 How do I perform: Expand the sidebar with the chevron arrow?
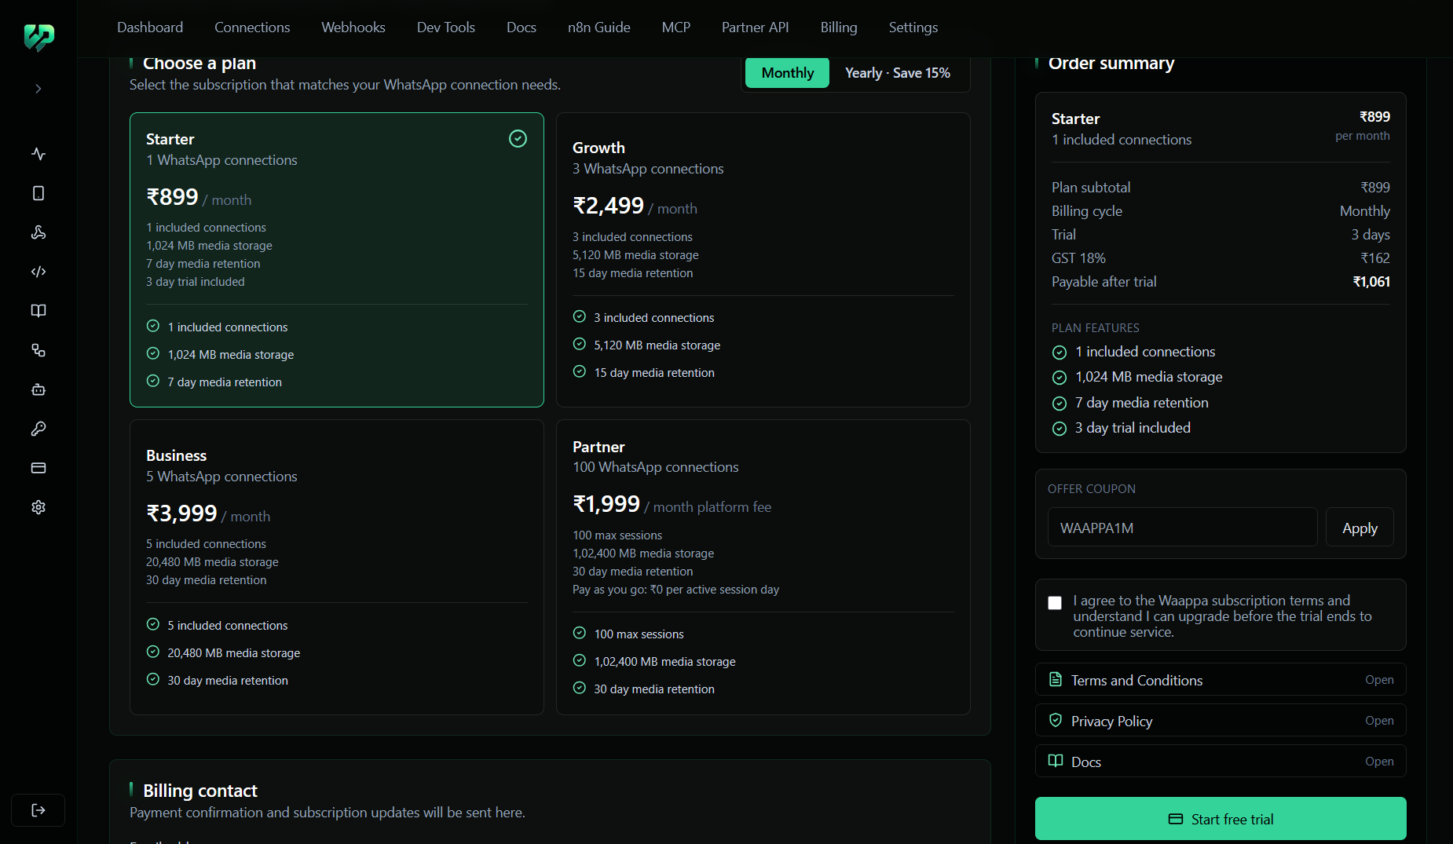pos(38,89)
